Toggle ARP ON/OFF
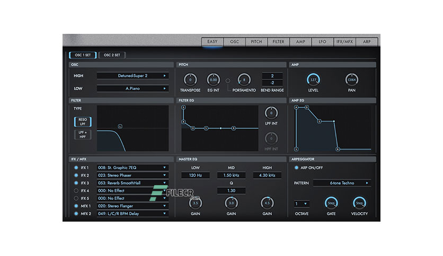443x256 pixels. pos(296,168)
